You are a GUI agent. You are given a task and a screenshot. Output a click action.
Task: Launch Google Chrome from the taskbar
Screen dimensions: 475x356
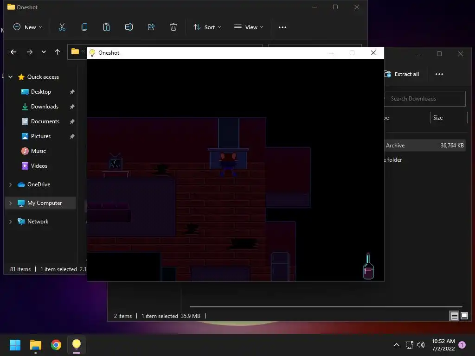56,345
